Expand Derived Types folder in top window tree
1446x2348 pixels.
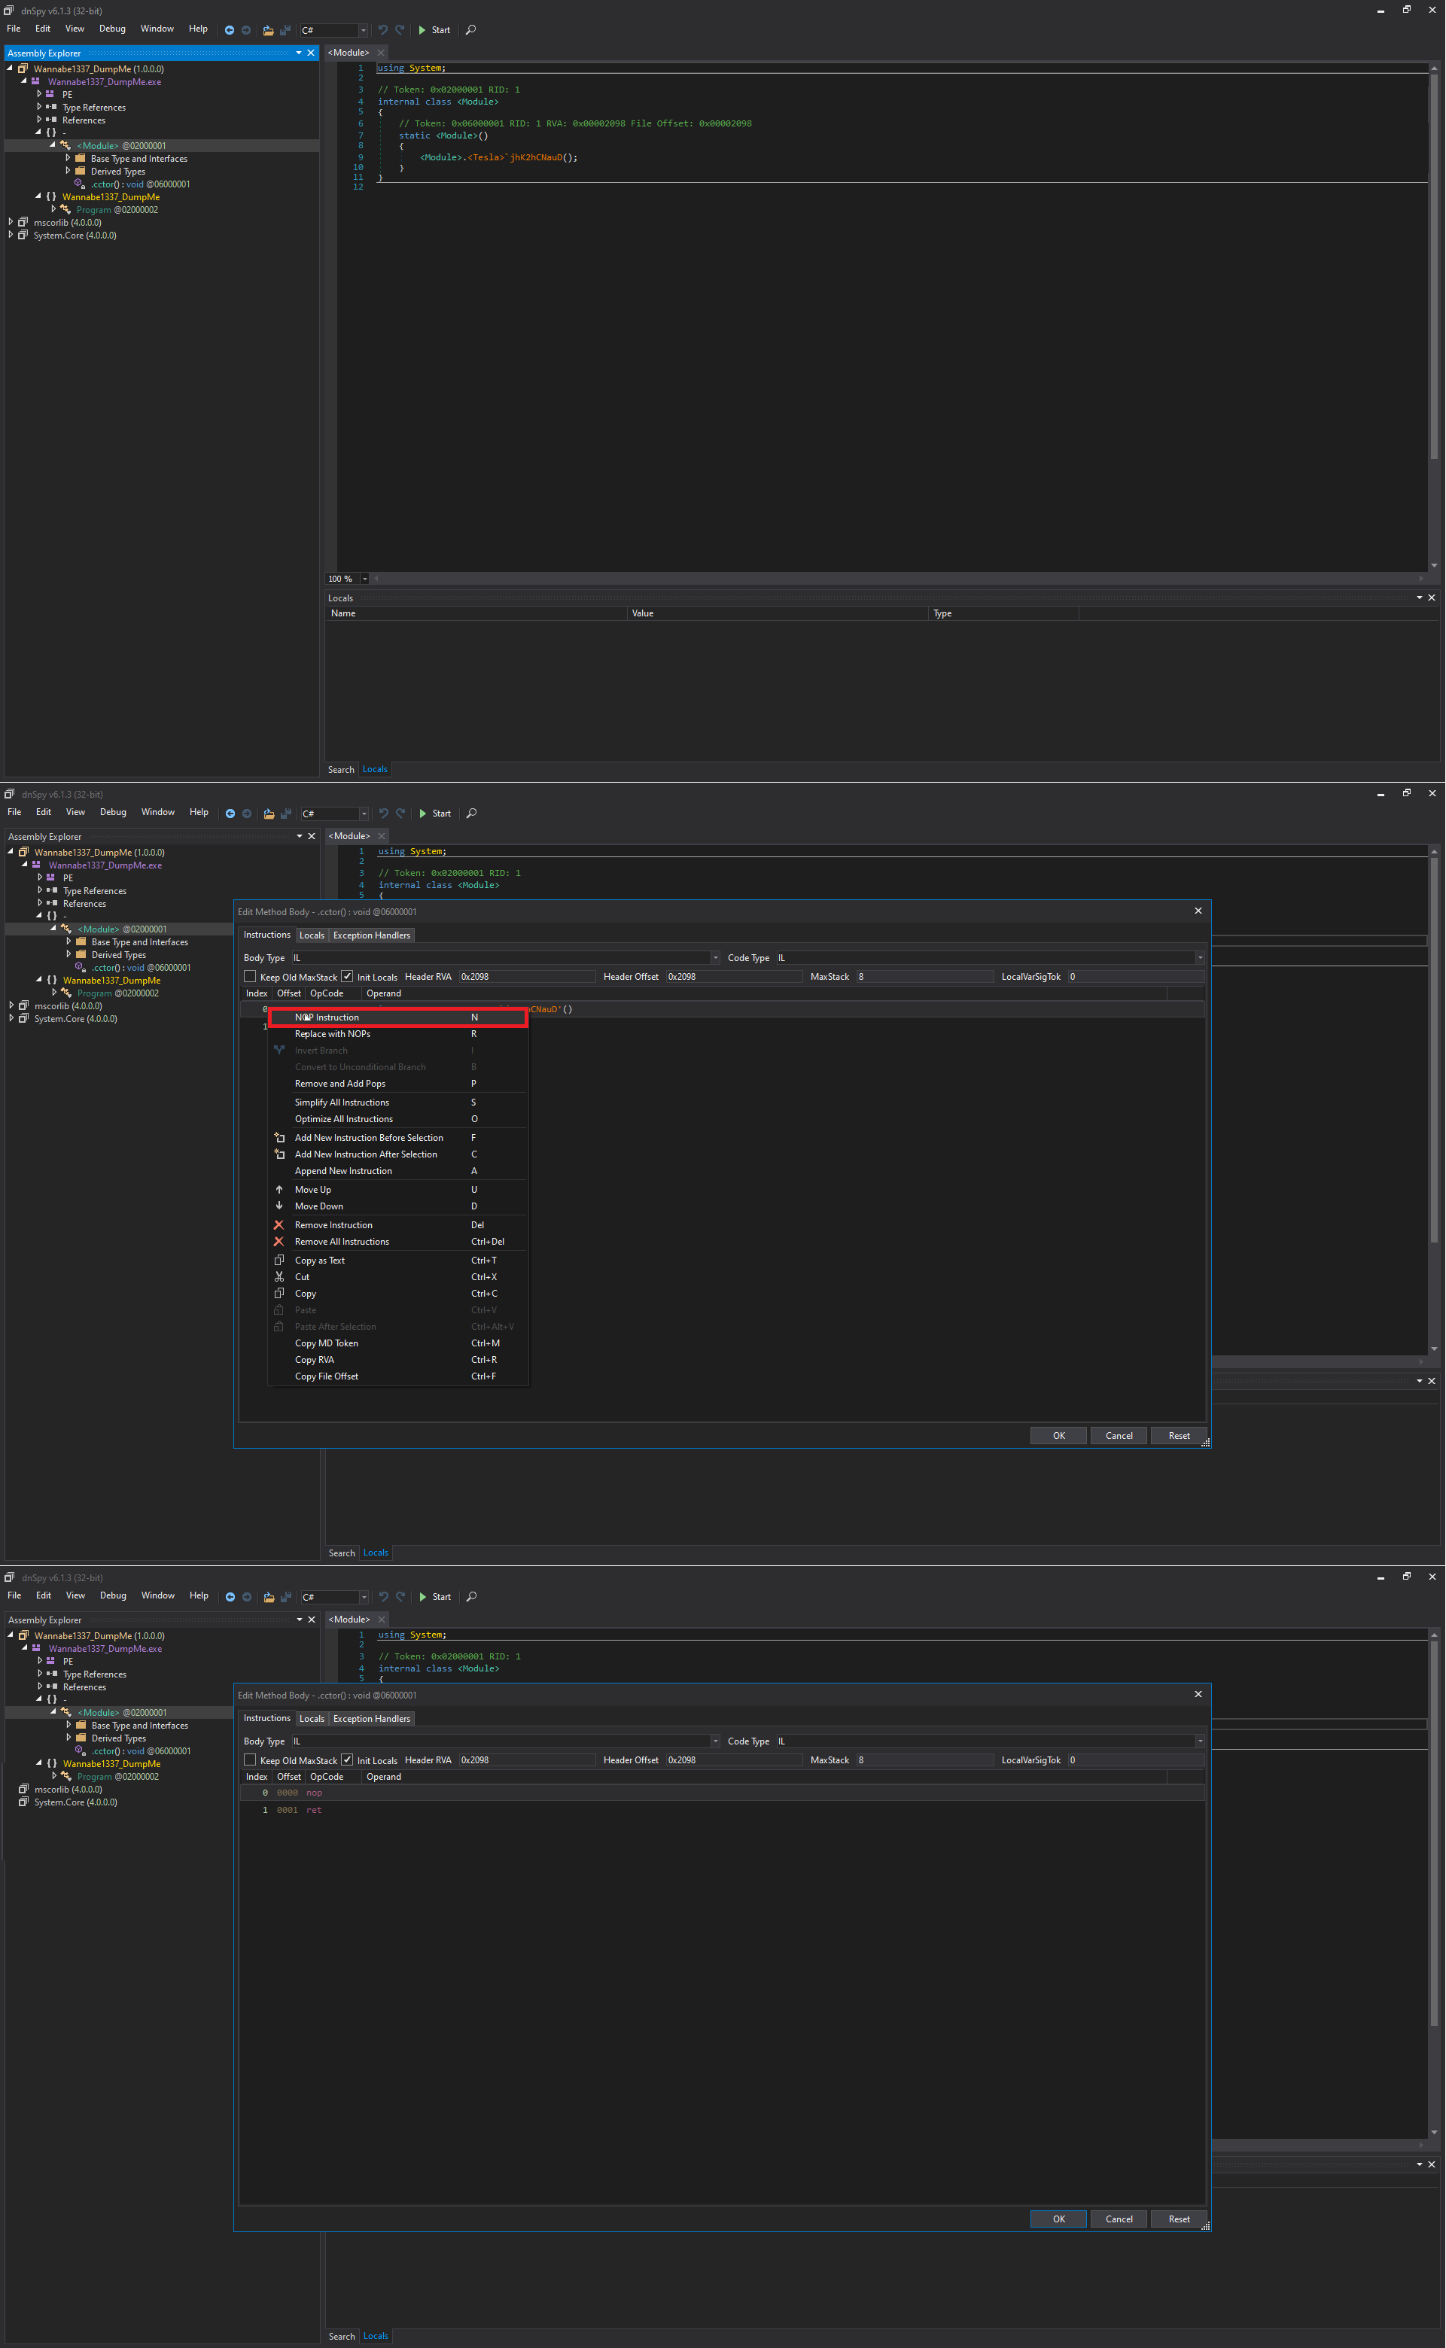[x=68, y=171]
